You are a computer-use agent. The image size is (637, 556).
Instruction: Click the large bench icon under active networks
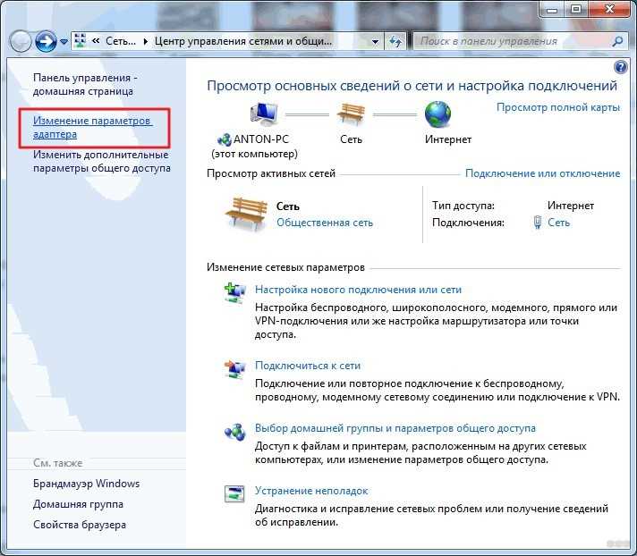[x=246, y=214]
